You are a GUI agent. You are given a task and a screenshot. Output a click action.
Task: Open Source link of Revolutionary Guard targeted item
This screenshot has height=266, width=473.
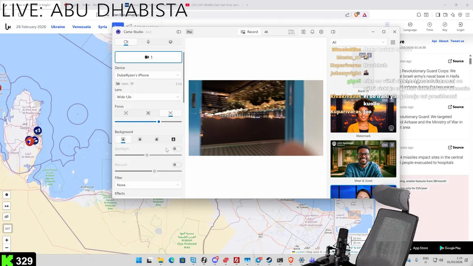[x=456, y=107]
